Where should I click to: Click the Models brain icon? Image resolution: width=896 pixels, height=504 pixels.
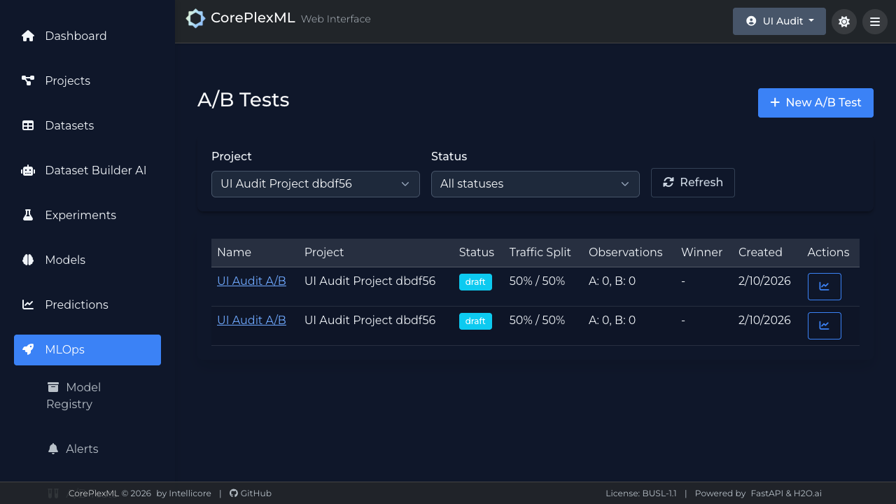coord(28,260)
